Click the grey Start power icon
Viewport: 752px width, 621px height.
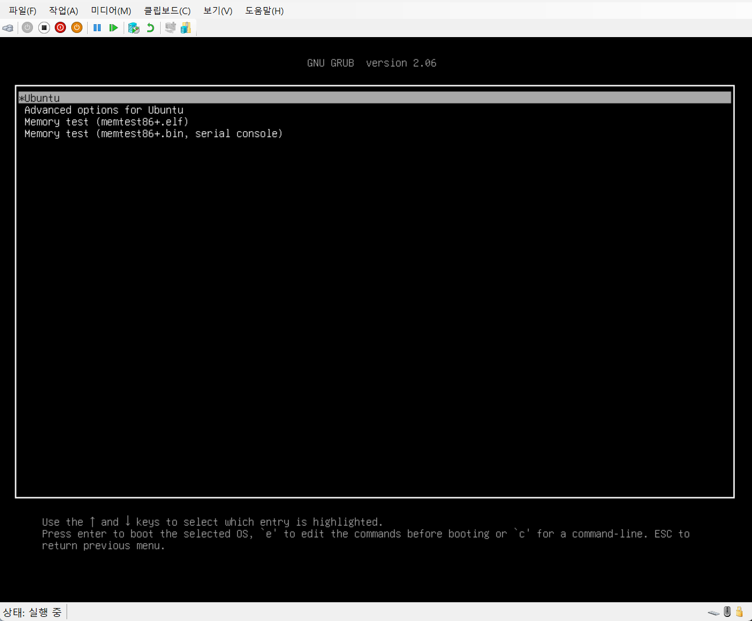[x=27, y=28]
